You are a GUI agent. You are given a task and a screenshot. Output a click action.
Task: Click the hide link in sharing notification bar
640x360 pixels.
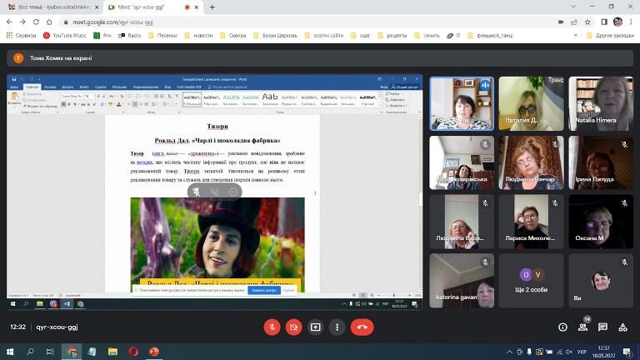288,290
